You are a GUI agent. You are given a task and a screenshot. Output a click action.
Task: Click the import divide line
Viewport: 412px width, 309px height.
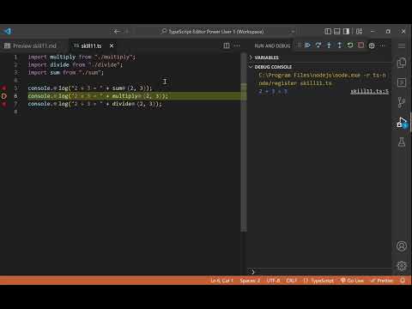pyautogui.click(x=76, y=64)
